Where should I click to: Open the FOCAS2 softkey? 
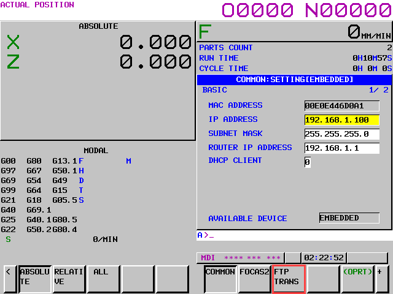click(x=254, y=279)
